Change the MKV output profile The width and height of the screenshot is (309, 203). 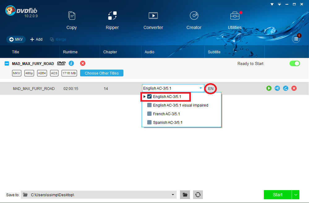pos(16,39)
